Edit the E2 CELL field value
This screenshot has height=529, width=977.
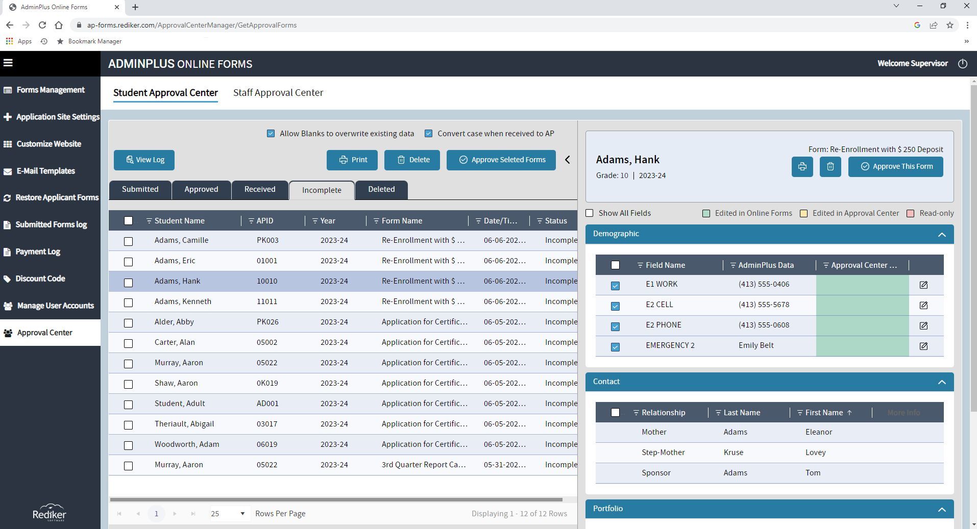(923, 305)
